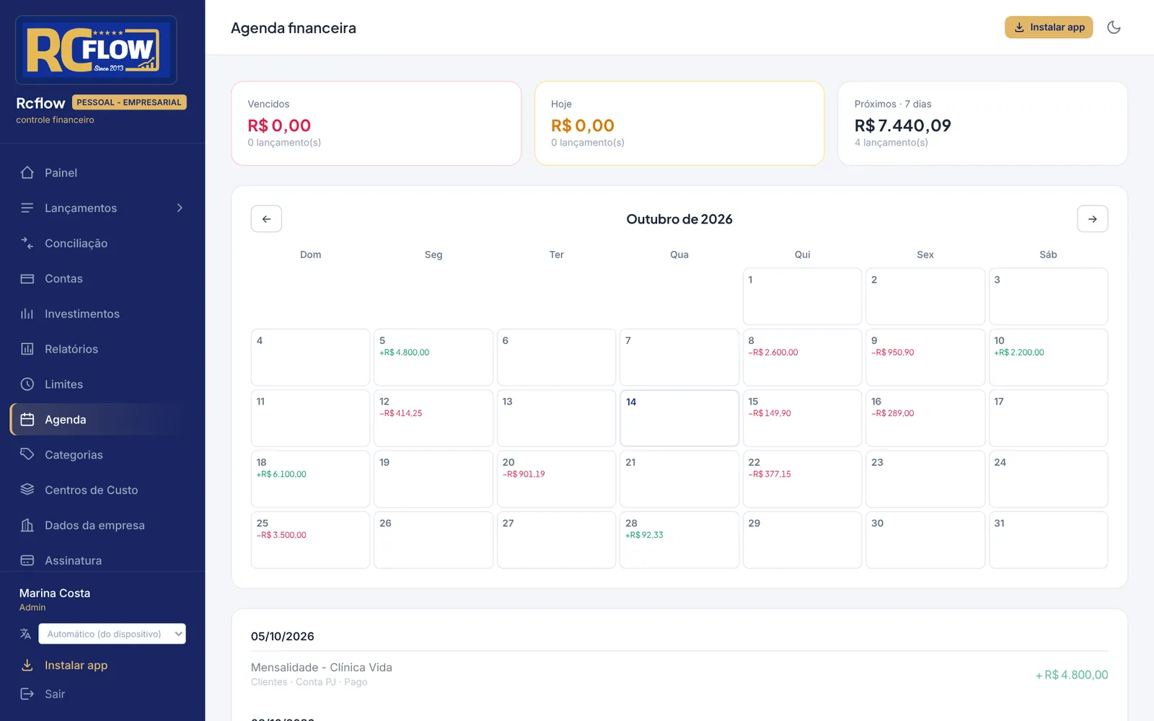The image size is (1154, 721).
Task: Expand the Lançamentos submenu chevron
Action: pyautogui.click(x=180, y=208)
